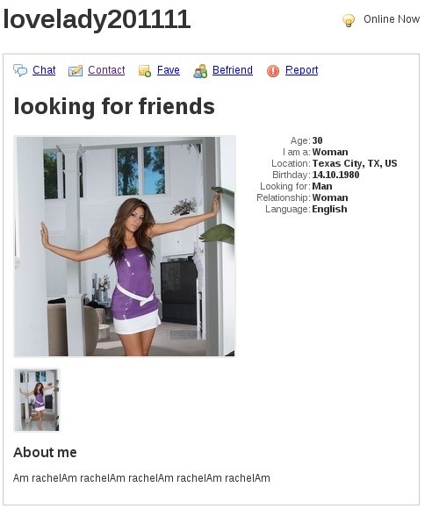This screenshot has width=432, height=516.
Task: Click the Online Now lightbulb icon
Action: (x=349, y=20)
